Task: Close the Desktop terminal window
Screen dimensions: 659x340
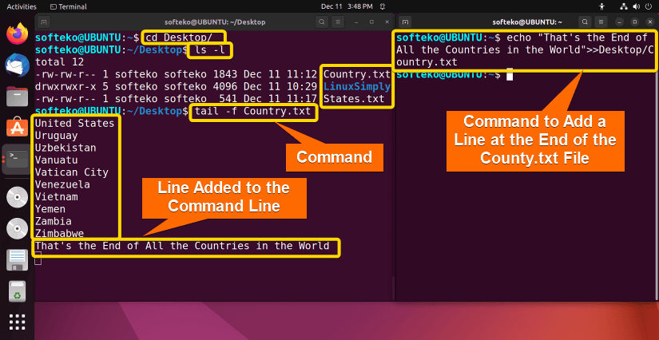Action: (x=387, y=22)
